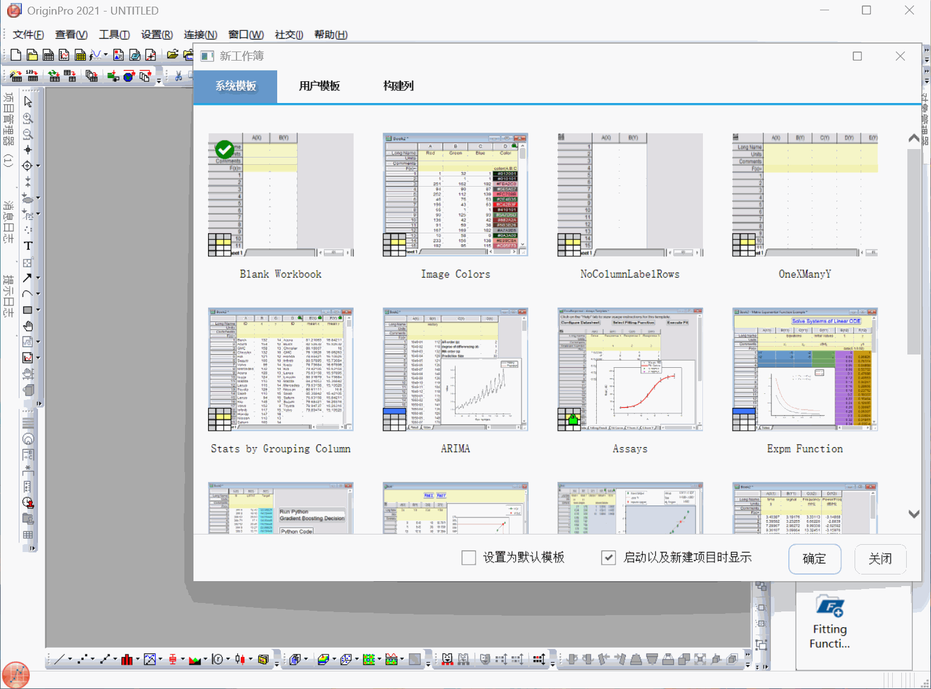
Task: Open the 消息日志 side panel tab
Action: 8,223
